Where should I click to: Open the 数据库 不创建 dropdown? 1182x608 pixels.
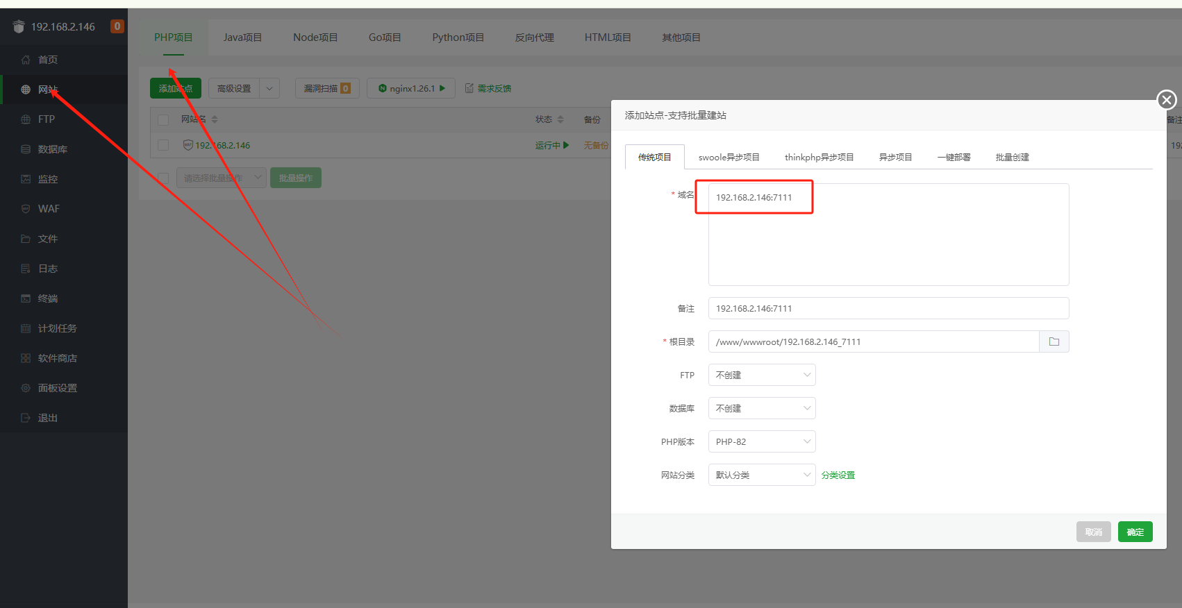[x=762, y=408]
